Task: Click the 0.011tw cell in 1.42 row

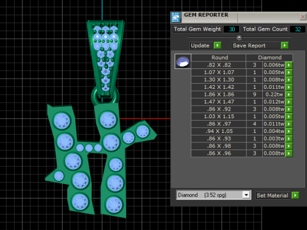Action: click(x=274, y=87)
